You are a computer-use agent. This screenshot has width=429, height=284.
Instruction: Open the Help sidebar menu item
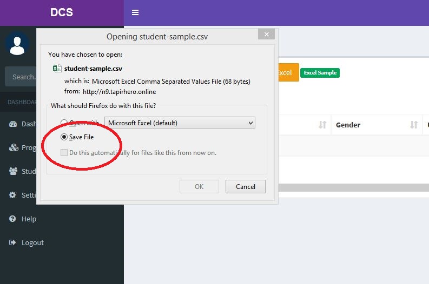tap(29, 219)
